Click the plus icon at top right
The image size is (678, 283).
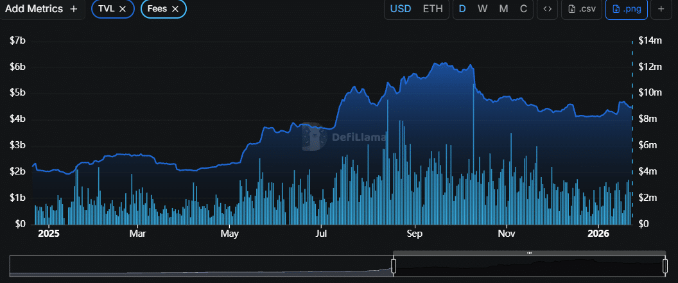tap(661, 9)
